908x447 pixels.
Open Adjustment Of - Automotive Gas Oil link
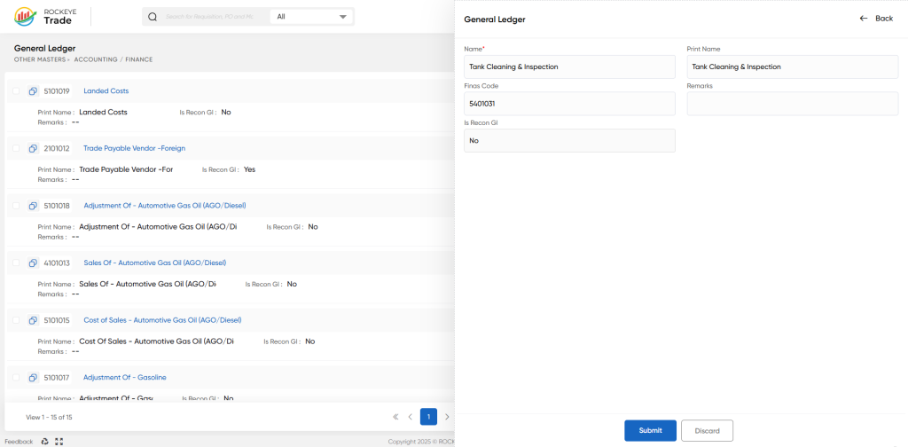click(x=165, y=206)
